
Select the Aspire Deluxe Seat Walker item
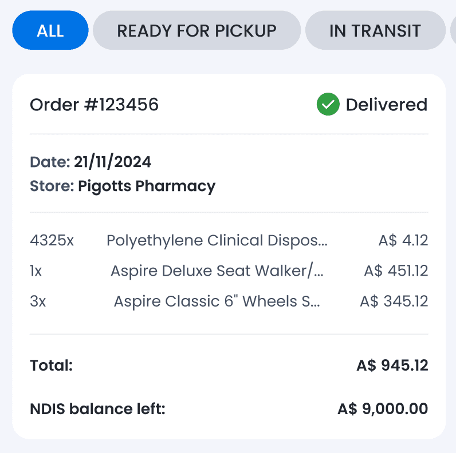217,271
